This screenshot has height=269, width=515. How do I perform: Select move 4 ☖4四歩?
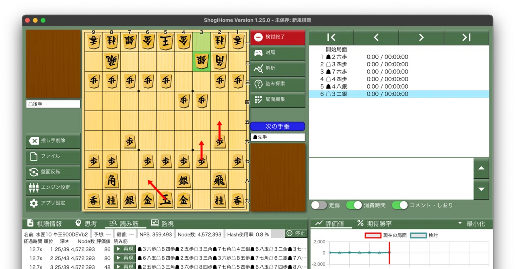point(399,79)
